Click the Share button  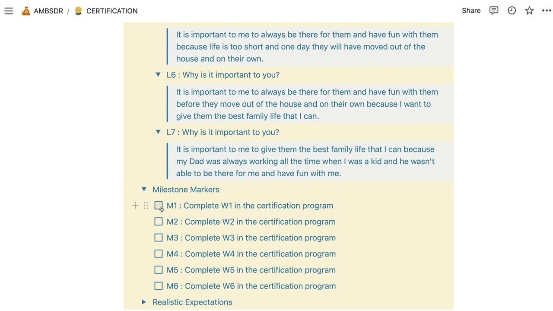(x=471, y=11)
